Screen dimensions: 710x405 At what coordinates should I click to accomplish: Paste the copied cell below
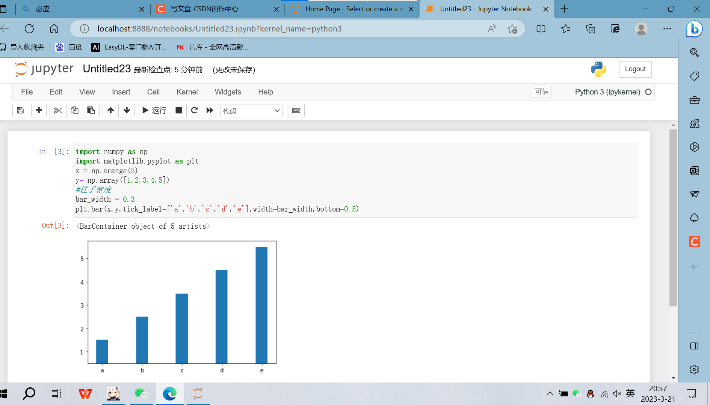(91, 110)
